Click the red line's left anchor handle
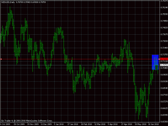 (x=1, y=59)
